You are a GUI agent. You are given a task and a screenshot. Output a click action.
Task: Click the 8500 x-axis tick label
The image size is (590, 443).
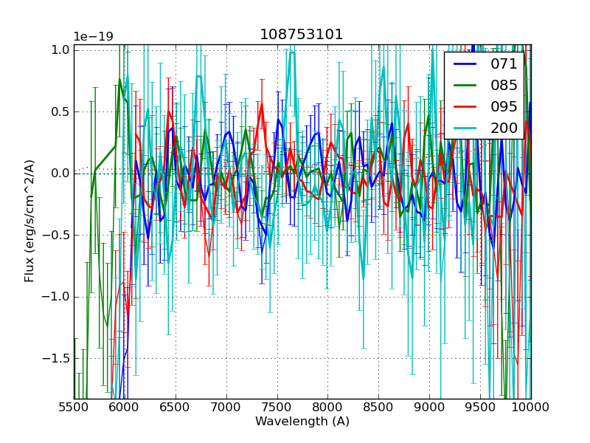click(379, 407)
